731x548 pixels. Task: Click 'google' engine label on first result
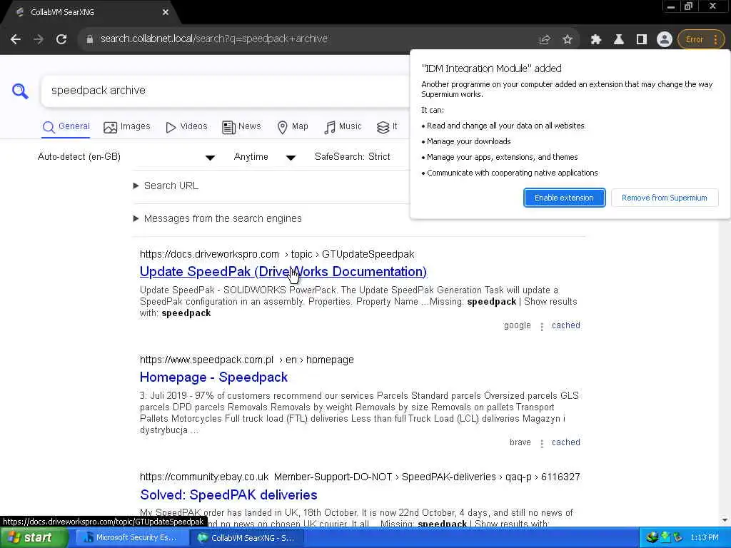[x=517, y=325]
